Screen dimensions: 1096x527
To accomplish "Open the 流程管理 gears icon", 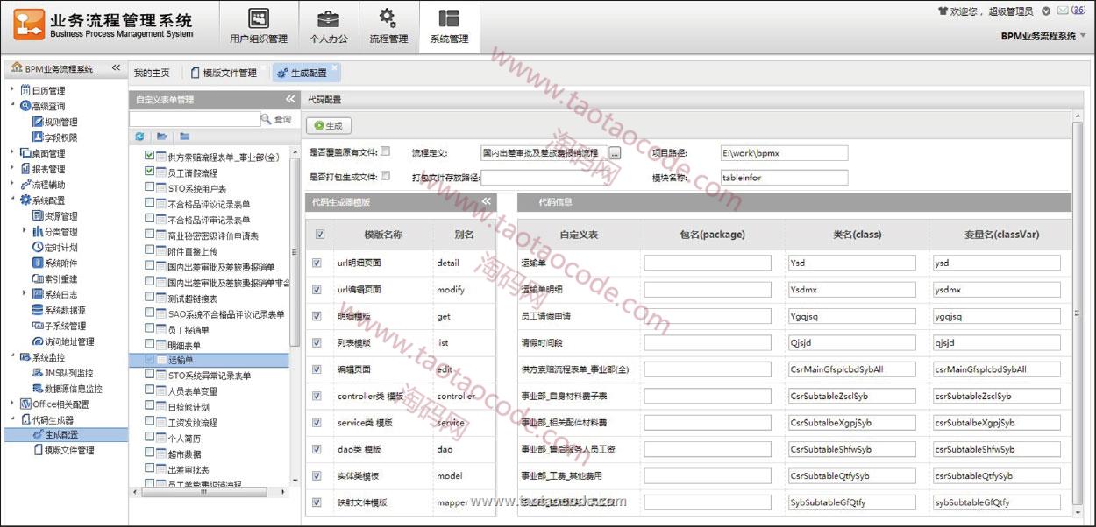I will (388, 19).
